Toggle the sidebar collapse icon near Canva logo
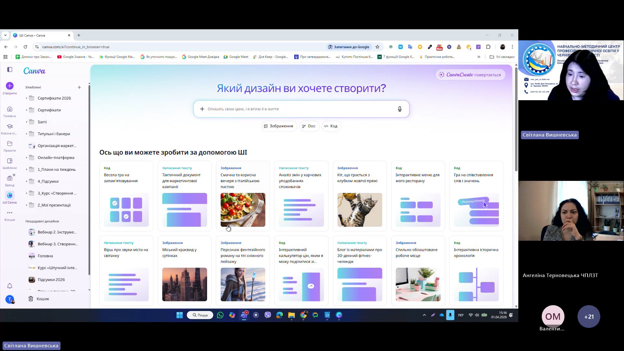This screenshot has width=624, height=351. coord(10,70)
